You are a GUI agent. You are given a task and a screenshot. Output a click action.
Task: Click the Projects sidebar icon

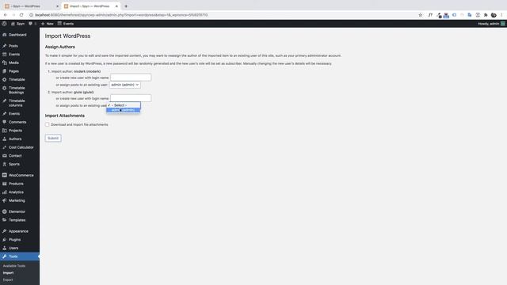point(5,131)
